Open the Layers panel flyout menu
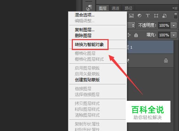179x131 pixels. coord(175,8)
